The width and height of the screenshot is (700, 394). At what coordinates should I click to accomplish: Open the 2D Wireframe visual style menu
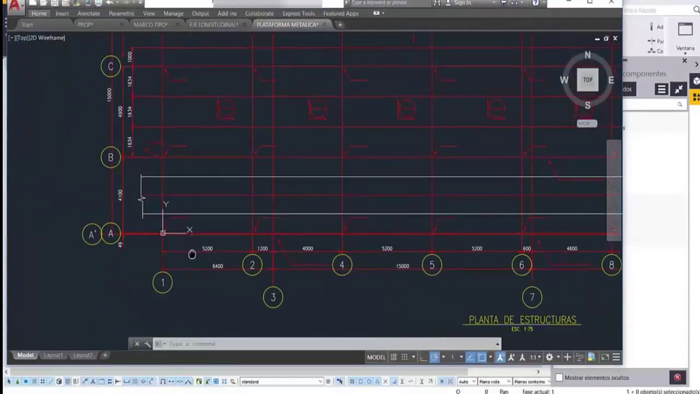click(46, 38)
